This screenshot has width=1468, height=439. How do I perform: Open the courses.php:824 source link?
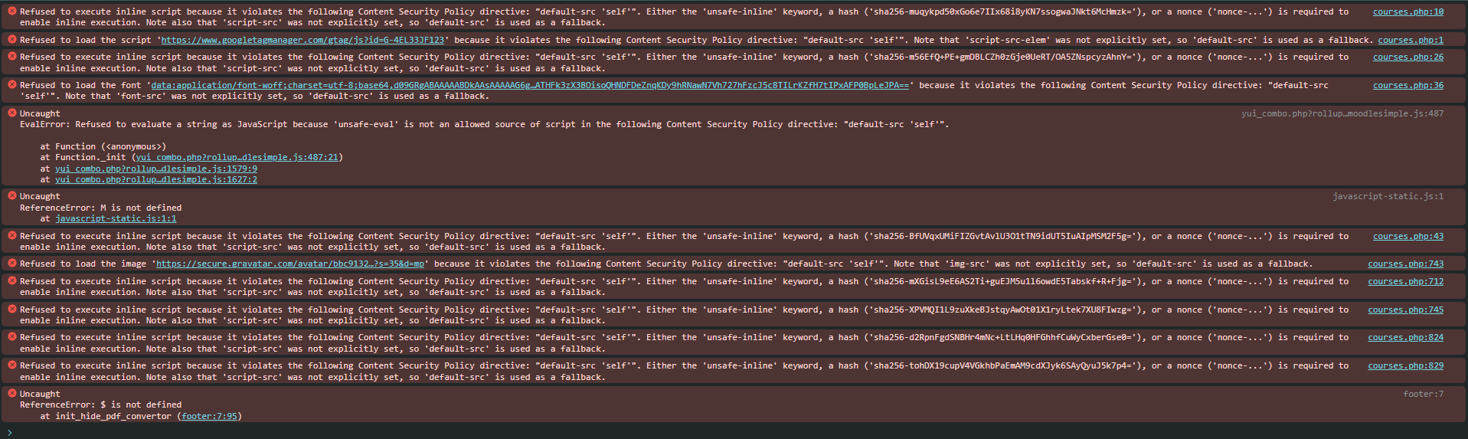pyautogui.click(x=1405, y=338)
